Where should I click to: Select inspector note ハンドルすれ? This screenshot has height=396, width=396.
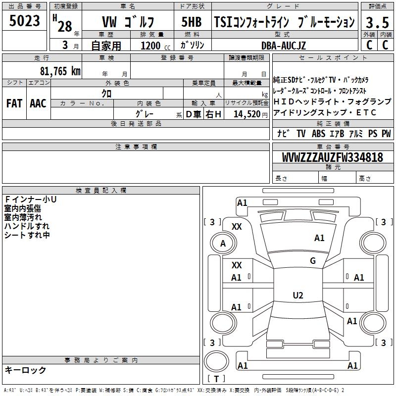[27, 226]
